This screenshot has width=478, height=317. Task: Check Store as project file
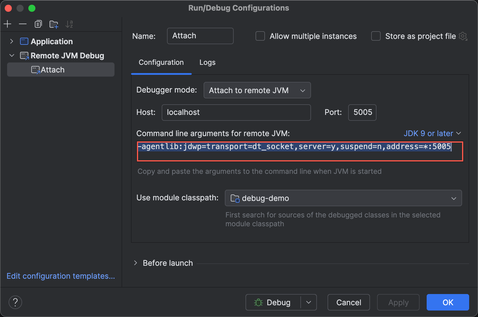pyautogui.click(x=376, y=36)
